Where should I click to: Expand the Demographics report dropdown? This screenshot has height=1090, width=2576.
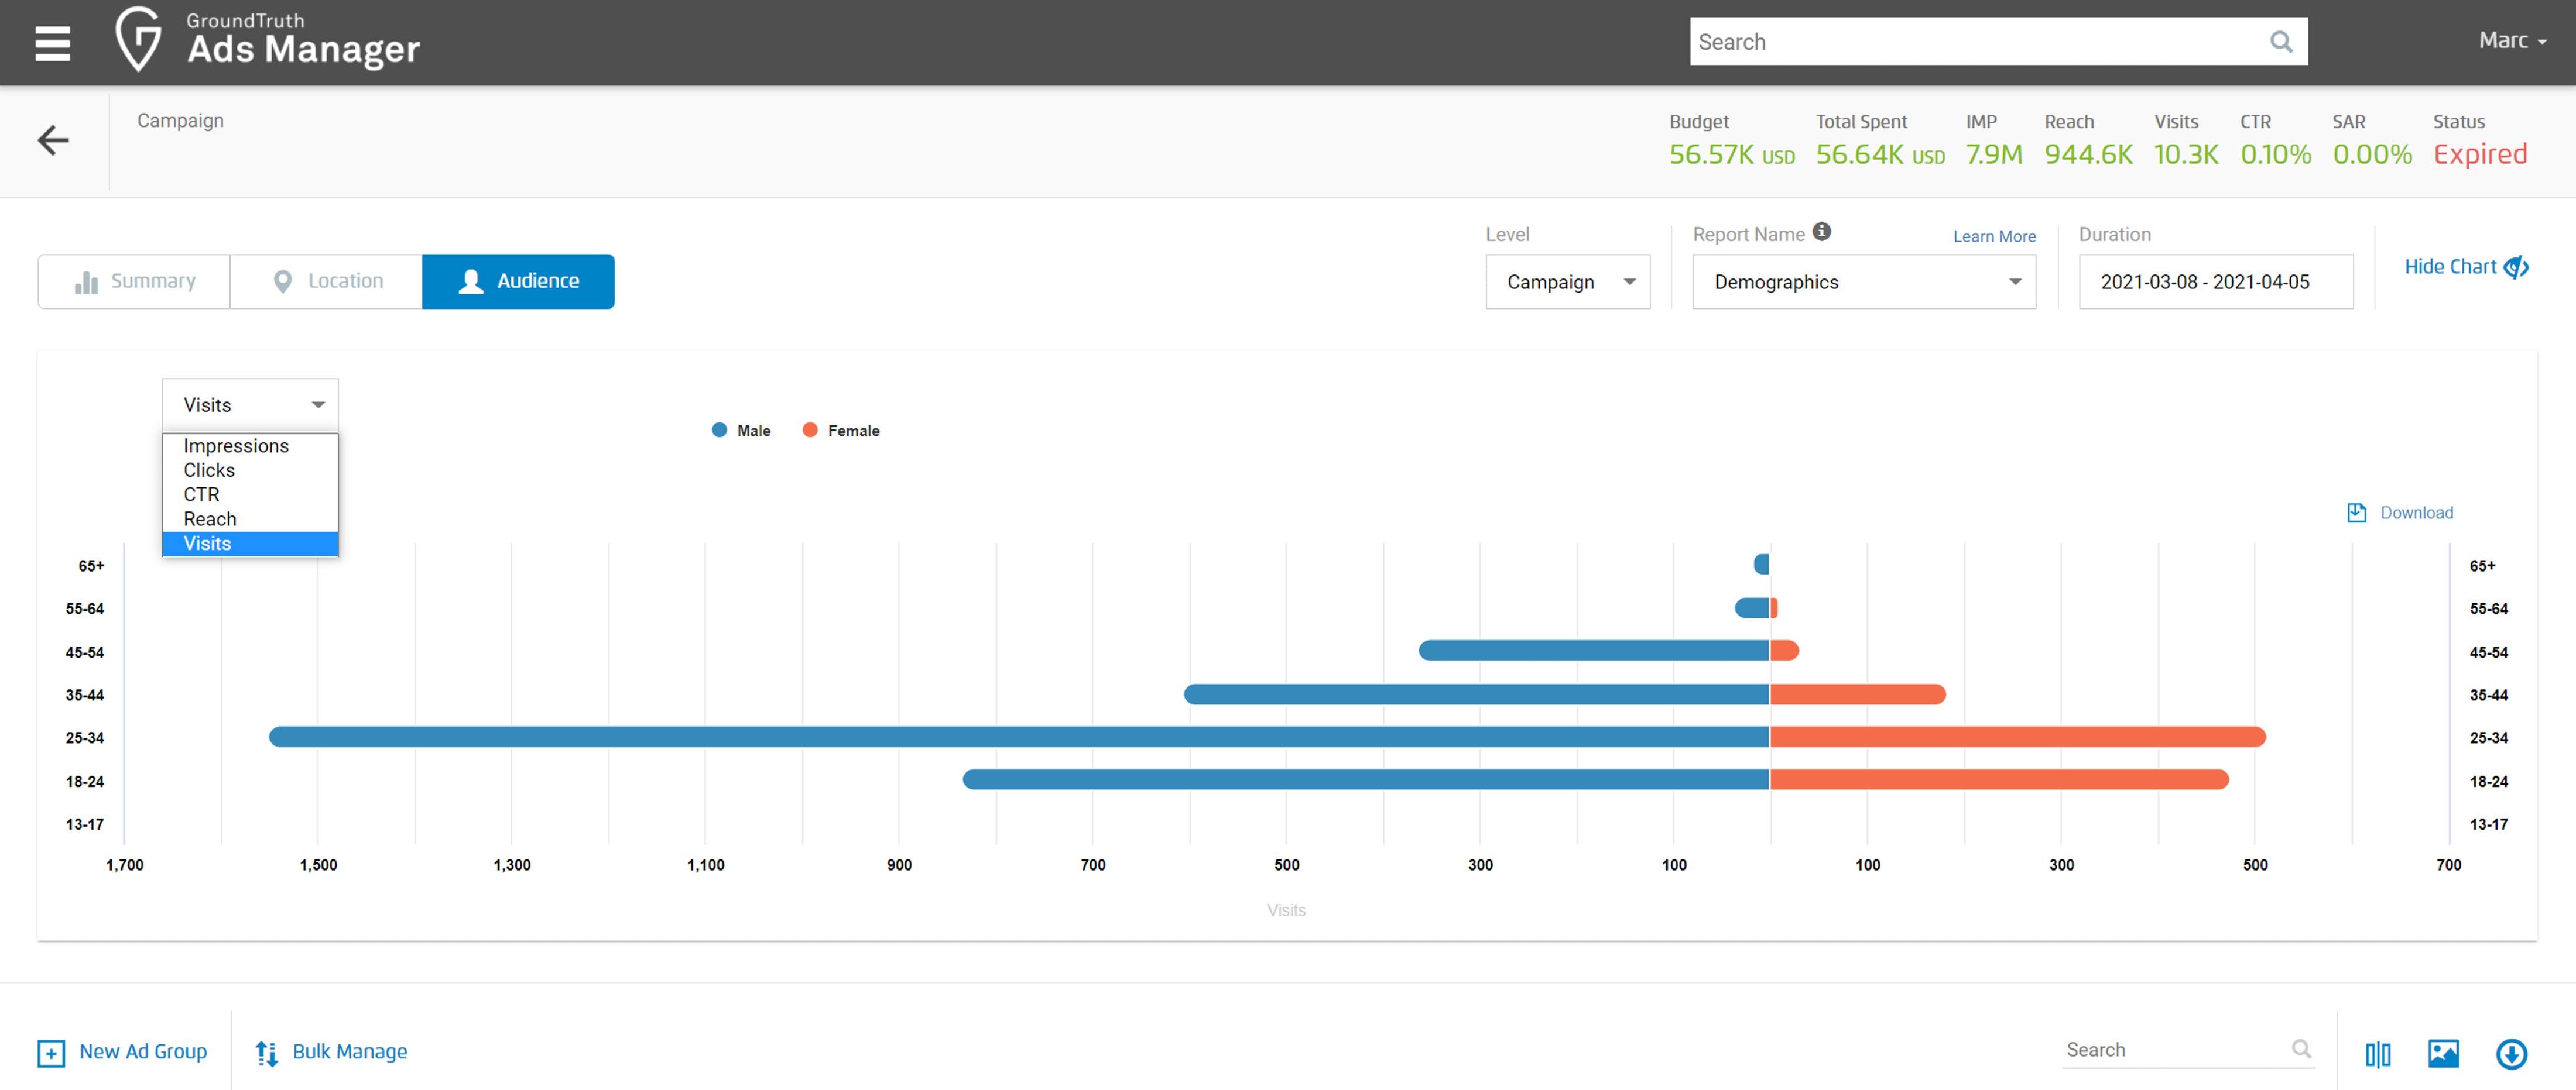1863,282
